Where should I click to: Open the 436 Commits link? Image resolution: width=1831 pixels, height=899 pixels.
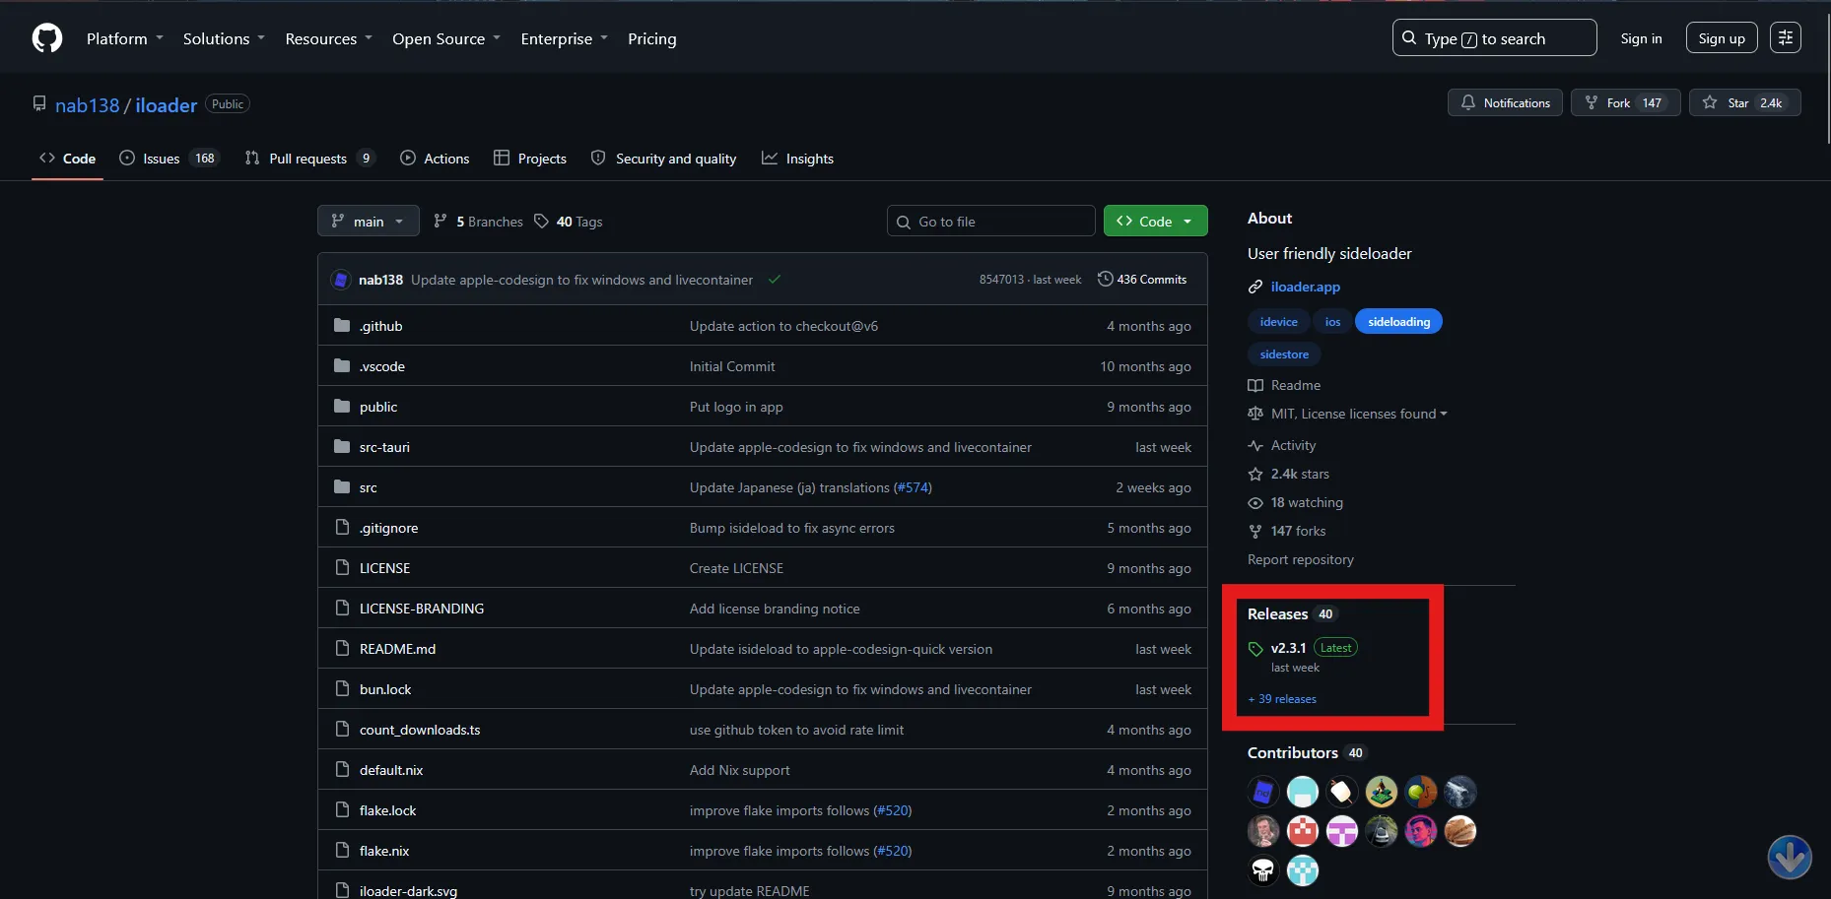[x=1142, y=280]
